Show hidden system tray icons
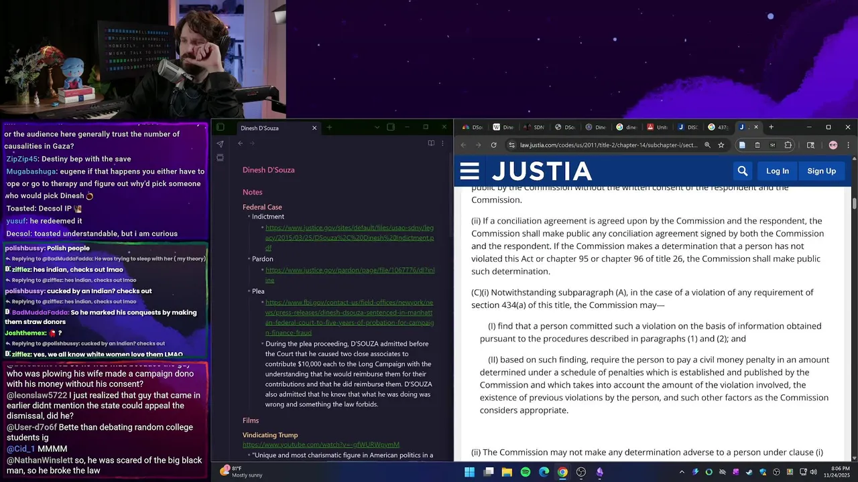Image resolution: width=858 pixels, height=482 pixels. (x=682, y=472)
